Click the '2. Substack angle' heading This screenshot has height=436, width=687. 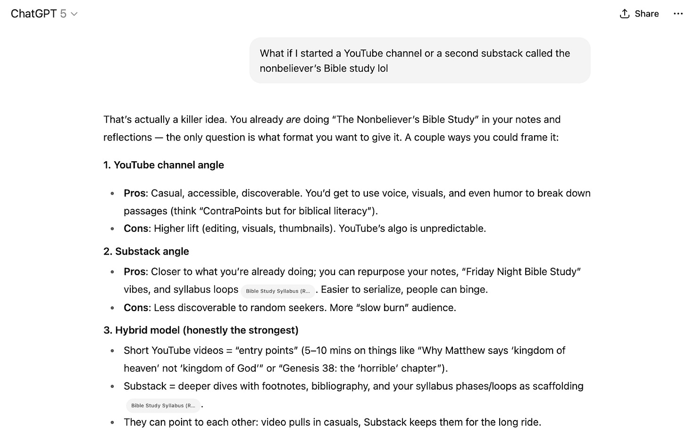tap(146, 251)
